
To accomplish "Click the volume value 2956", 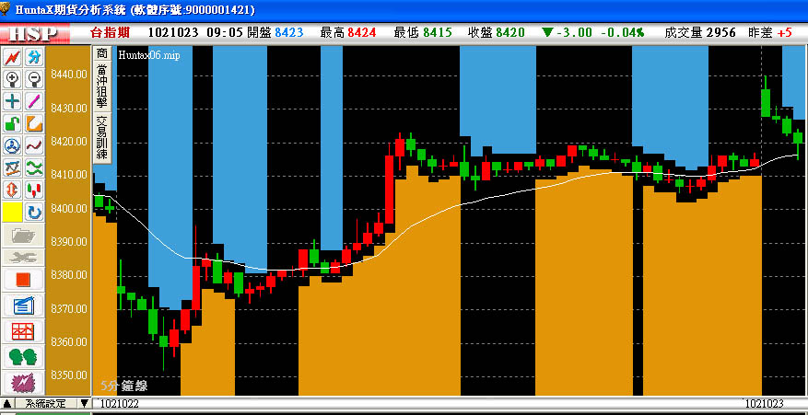I will click(720, 32).
